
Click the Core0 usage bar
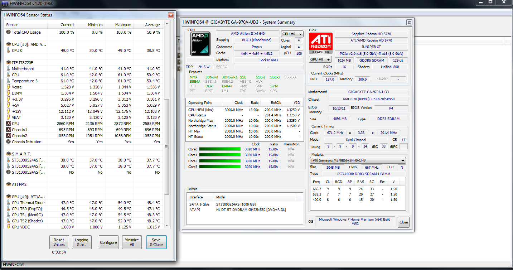[x=220, y=149]
